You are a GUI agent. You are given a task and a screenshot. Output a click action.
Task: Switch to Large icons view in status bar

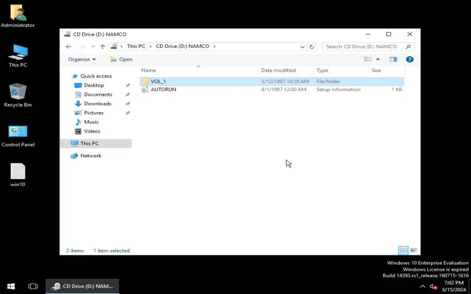(x=413, y=251)
